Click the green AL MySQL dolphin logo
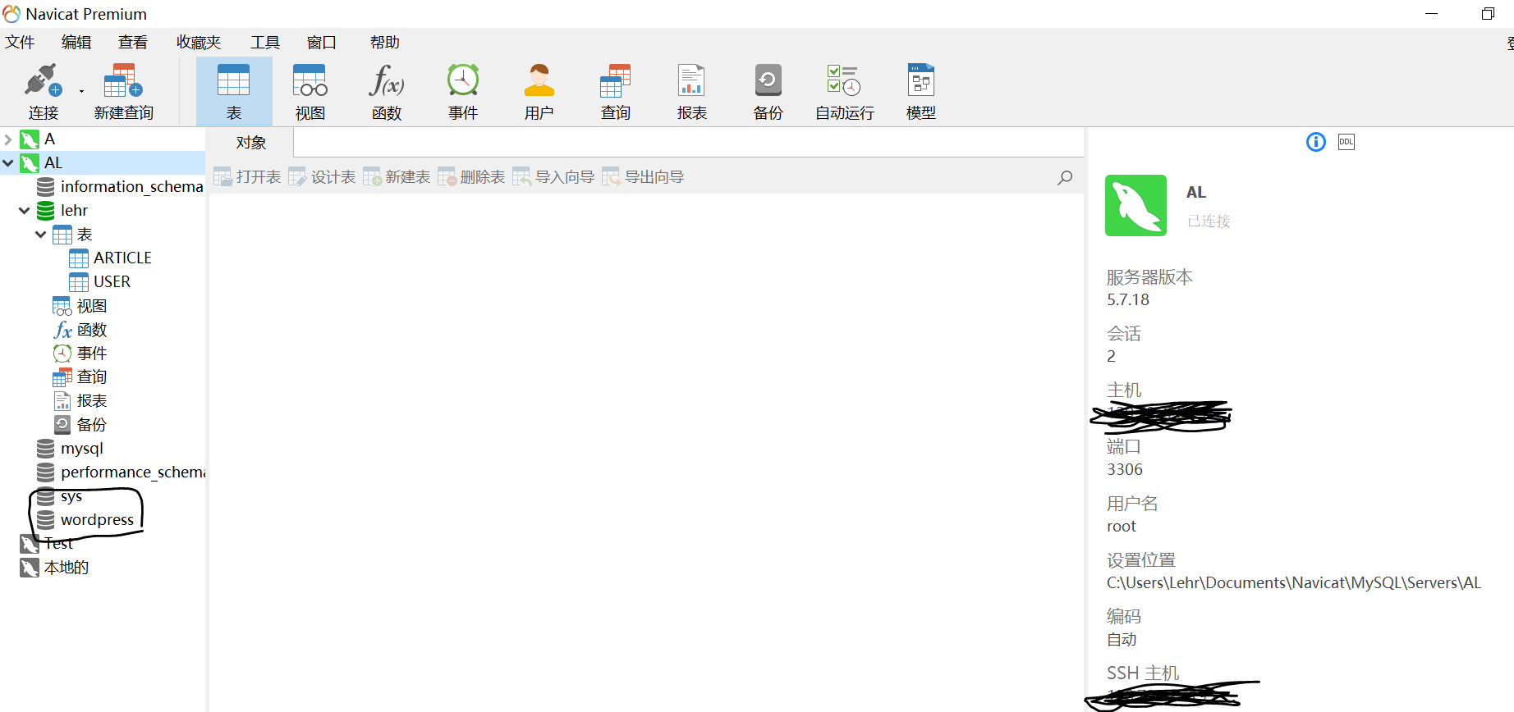This screenshot has height=712, width=1514. click(x=1135, y=205)
